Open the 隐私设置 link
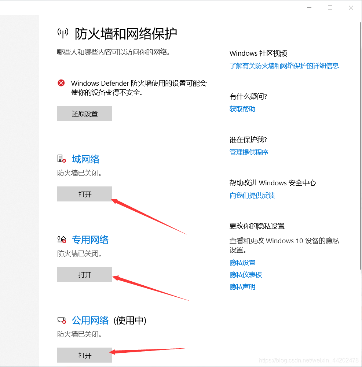This screenshot has height=367, width=362. 242,263
